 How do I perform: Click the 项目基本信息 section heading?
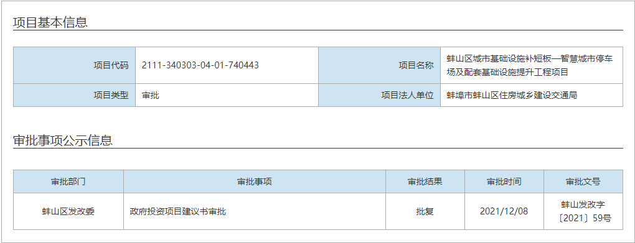pyautogui.click(x=50, y=22)
